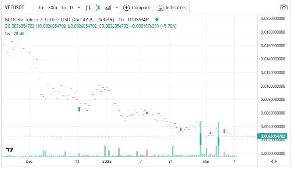Image resolution: width=292 pixels, height=169 pixels.
Task: Choose the bars chart style icon
Action: coord(88,8)
